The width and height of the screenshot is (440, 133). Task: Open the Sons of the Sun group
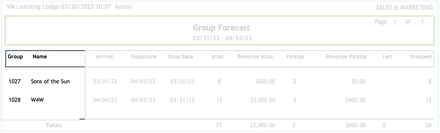tap(50, 81)
